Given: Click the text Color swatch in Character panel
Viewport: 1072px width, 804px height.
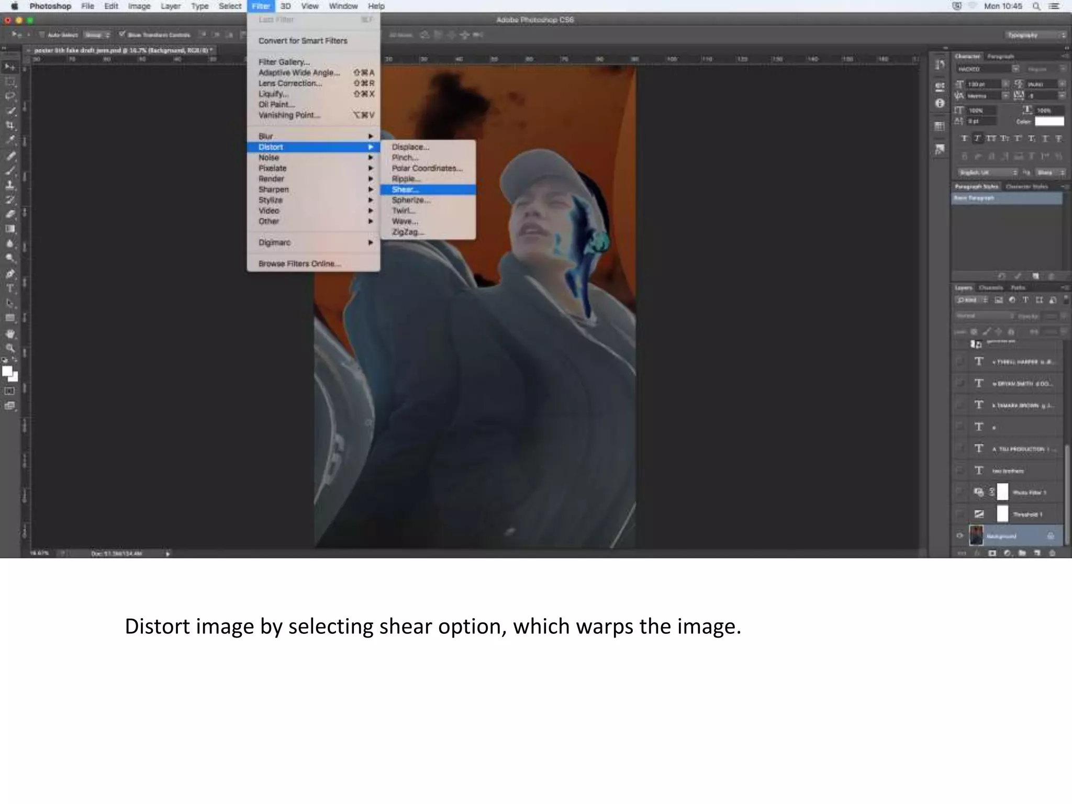Looking at the screenshot, I should click(x=1049, y=121).
